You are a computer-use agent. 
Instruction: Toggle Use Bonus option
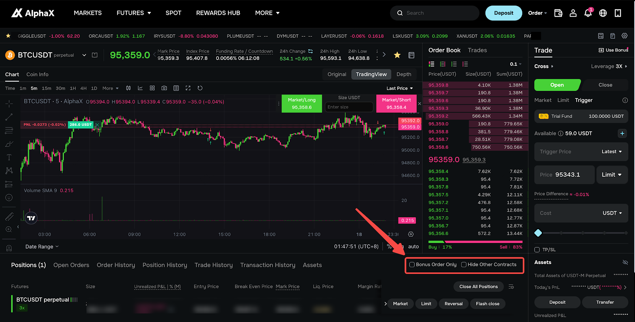pos(613,50)
